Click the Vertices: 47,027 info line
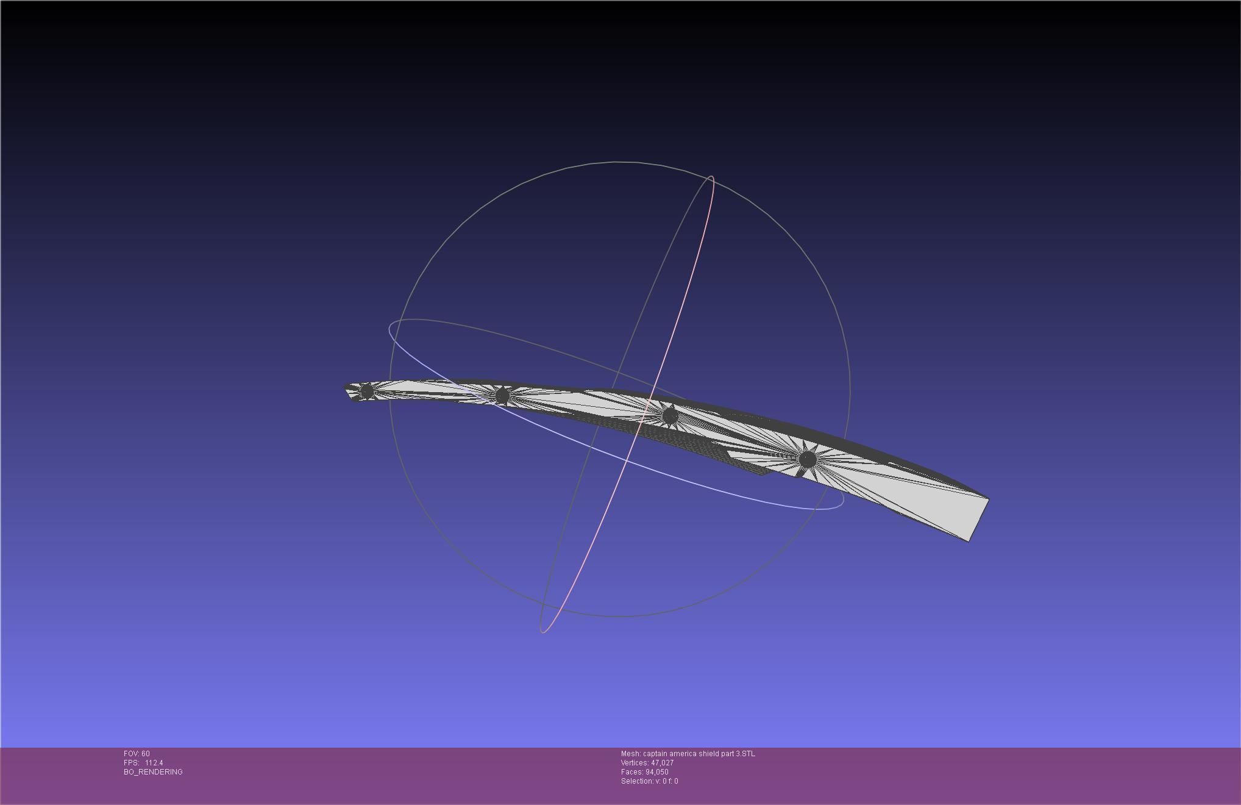This screenshot has width=1241, height=805. 647,763
